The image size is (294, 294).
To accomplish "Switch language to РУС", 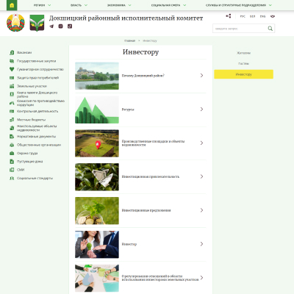I will 243,16.
